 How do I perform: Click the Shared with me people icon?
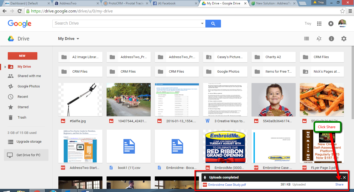[11, 76]
